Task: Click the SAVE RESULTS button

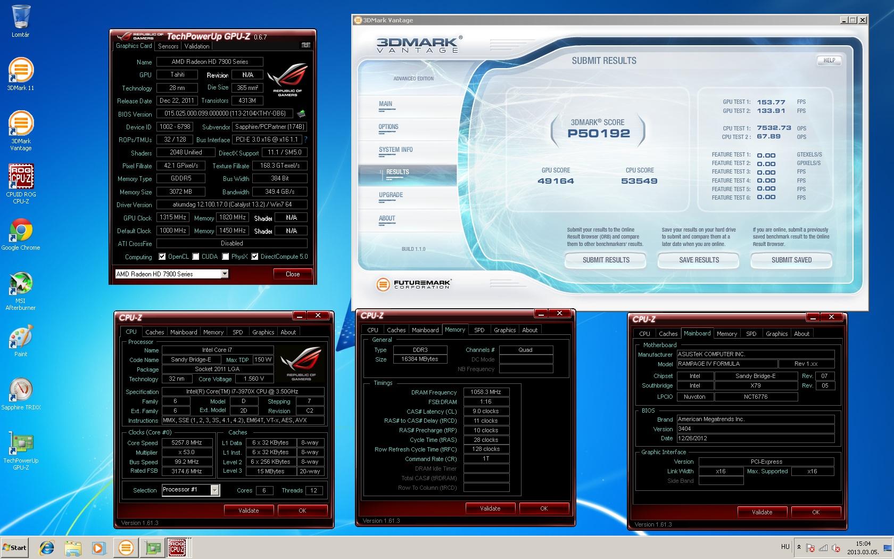Action: (x=699, y=260)
